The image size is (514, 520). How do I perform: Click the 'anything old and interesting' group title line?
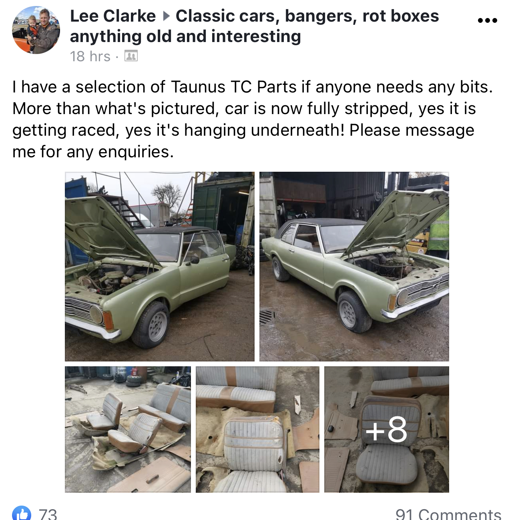tap(185, 36)
